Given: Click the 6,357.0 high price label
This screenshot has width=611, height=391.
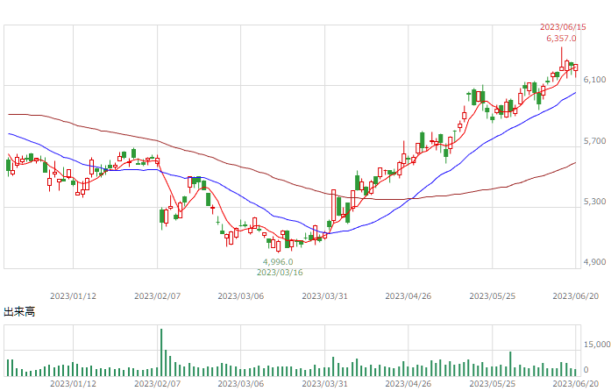Looking at the screenshot, I should (x=561, y=39).
